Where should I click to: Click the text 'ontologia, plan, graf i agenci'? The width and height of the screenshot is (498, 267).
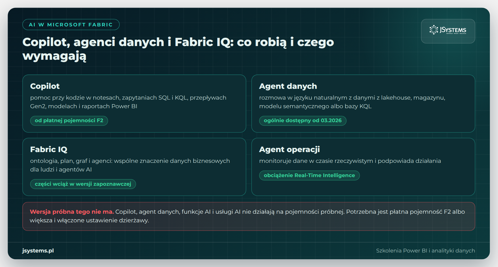(x=71, y=161)
